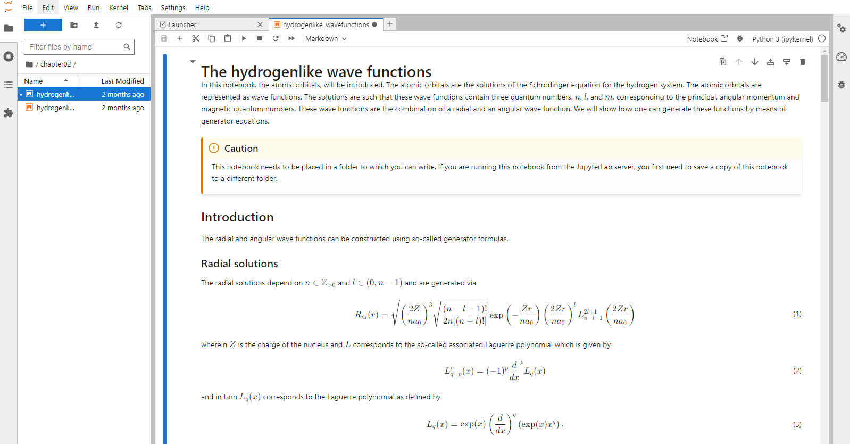Click the JupyterLab logo in menu bar
850x444 pixels.
[9, 7]
